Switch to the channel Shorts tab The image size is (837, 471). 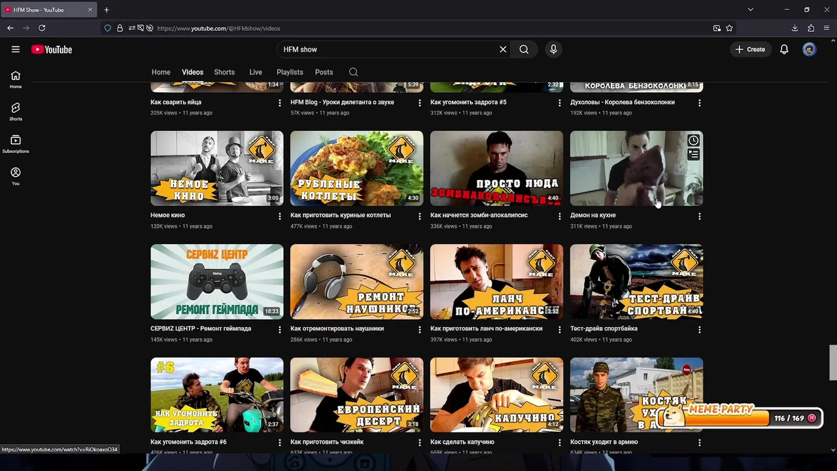pos(224,72)
